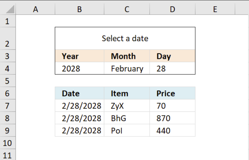Screen dimensions: 249x160
Task: Click the ZyX item cell
Action: click(127, 106)
